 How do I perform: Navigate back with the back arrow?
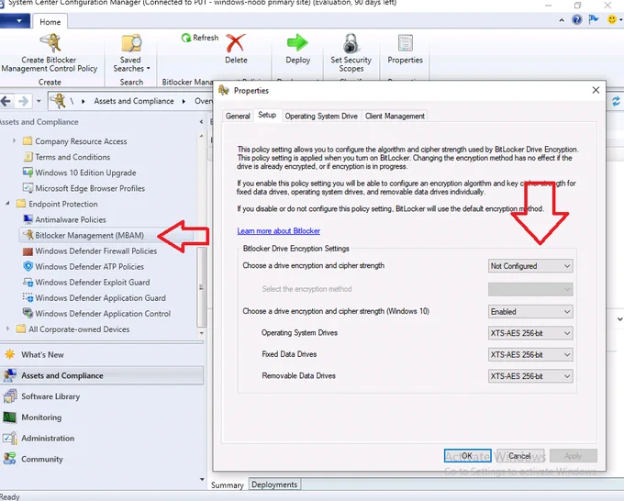pos(6,101)
